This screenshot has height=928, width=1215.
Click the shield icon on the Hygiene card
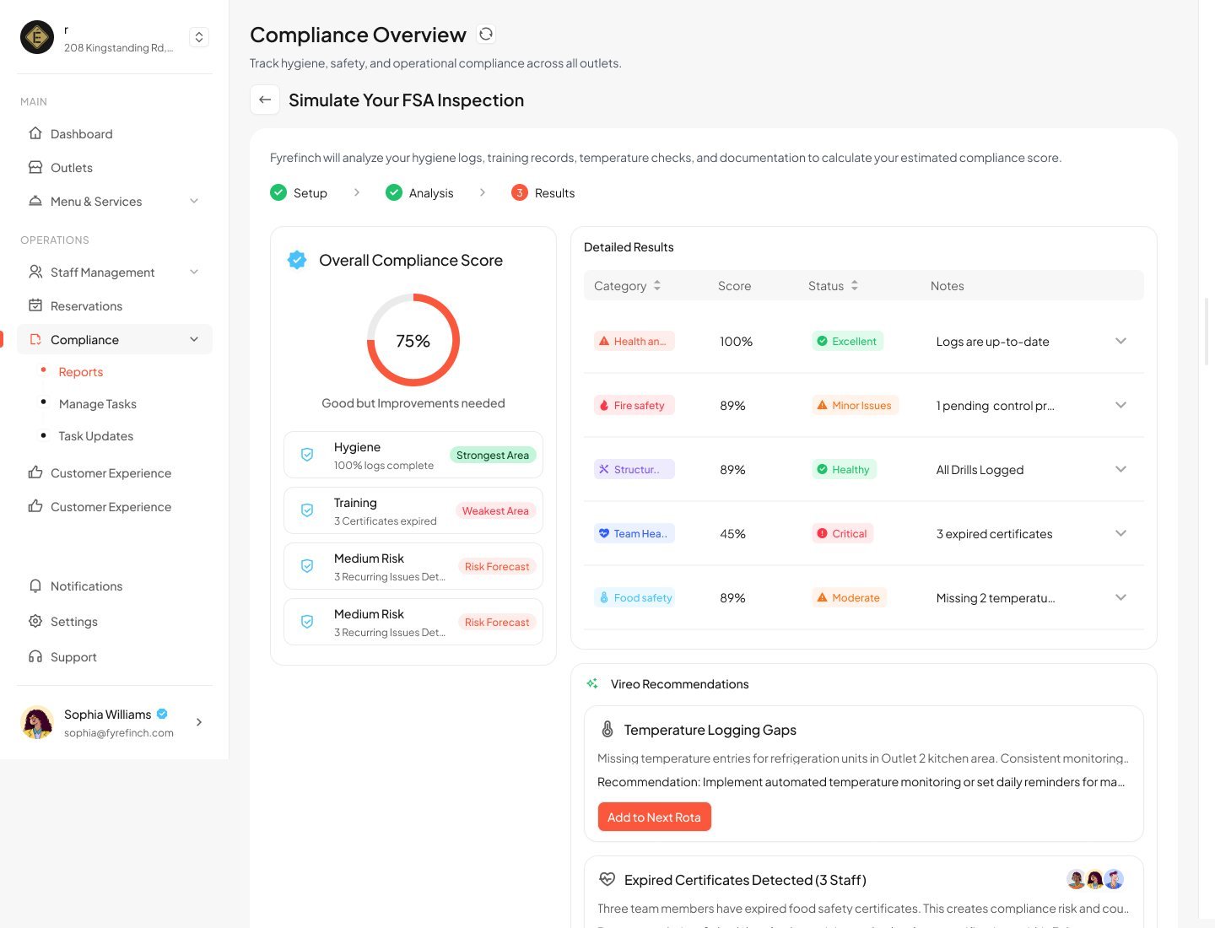pyautogui.click(x=307, y=455)
